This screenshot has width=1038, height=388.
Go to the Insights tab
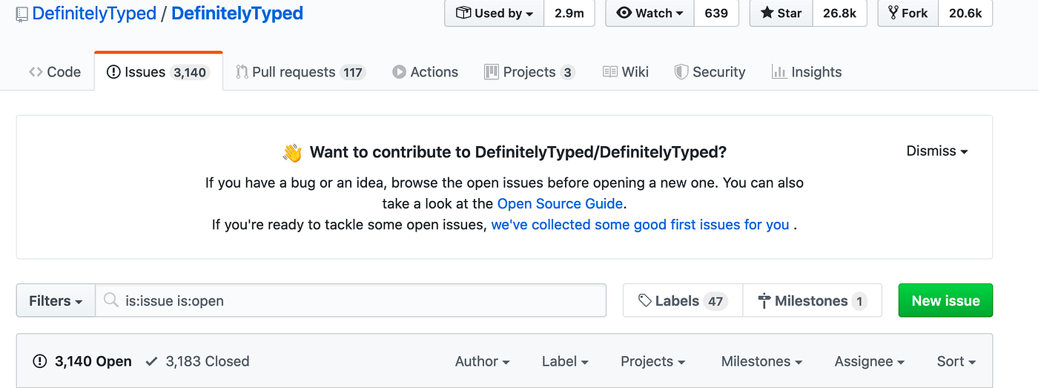point(807,72)
